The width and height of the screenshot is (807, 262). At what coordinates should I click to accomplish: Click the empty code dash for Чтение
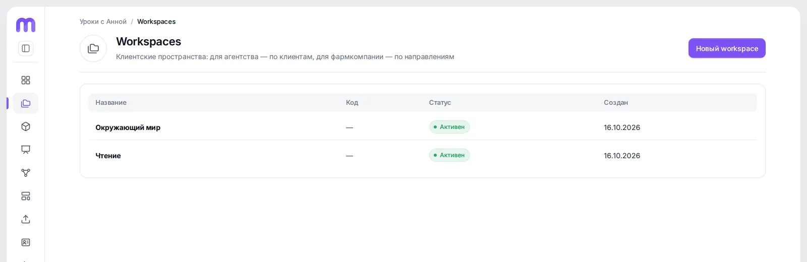tap(350, 156)
